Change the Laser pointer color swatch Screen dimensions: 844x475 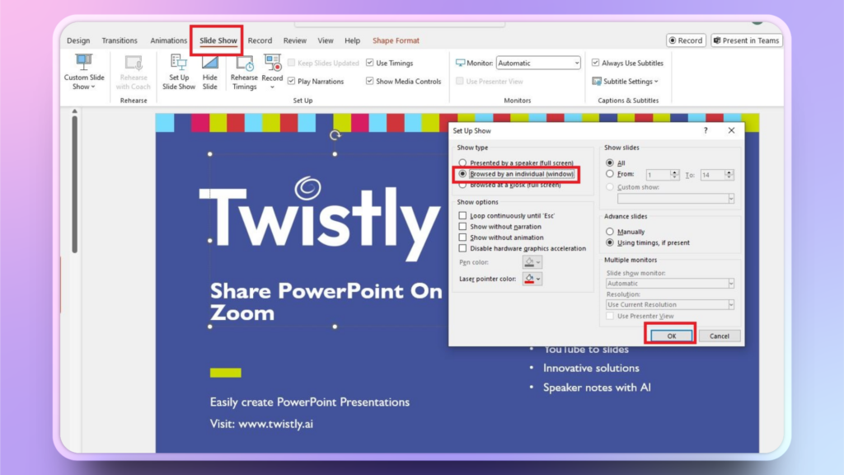[533, 278]
